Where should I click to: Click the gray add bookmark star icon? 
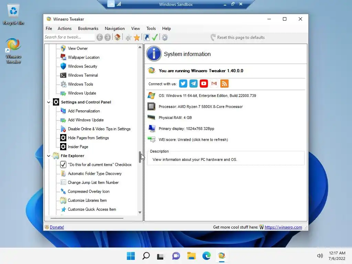(129, 37)
